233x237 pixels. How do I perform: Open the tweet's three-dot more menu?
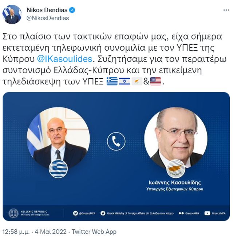[226, 10]
